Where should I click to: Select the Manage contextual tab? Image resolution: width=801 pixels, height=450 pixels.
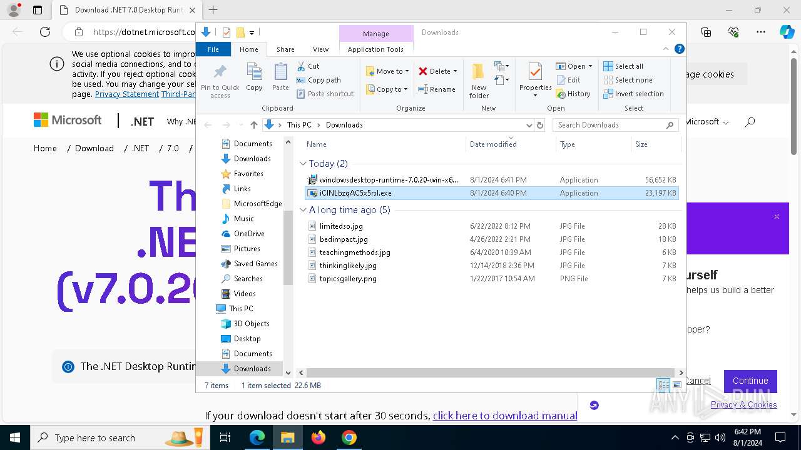[x=375, y=34]
